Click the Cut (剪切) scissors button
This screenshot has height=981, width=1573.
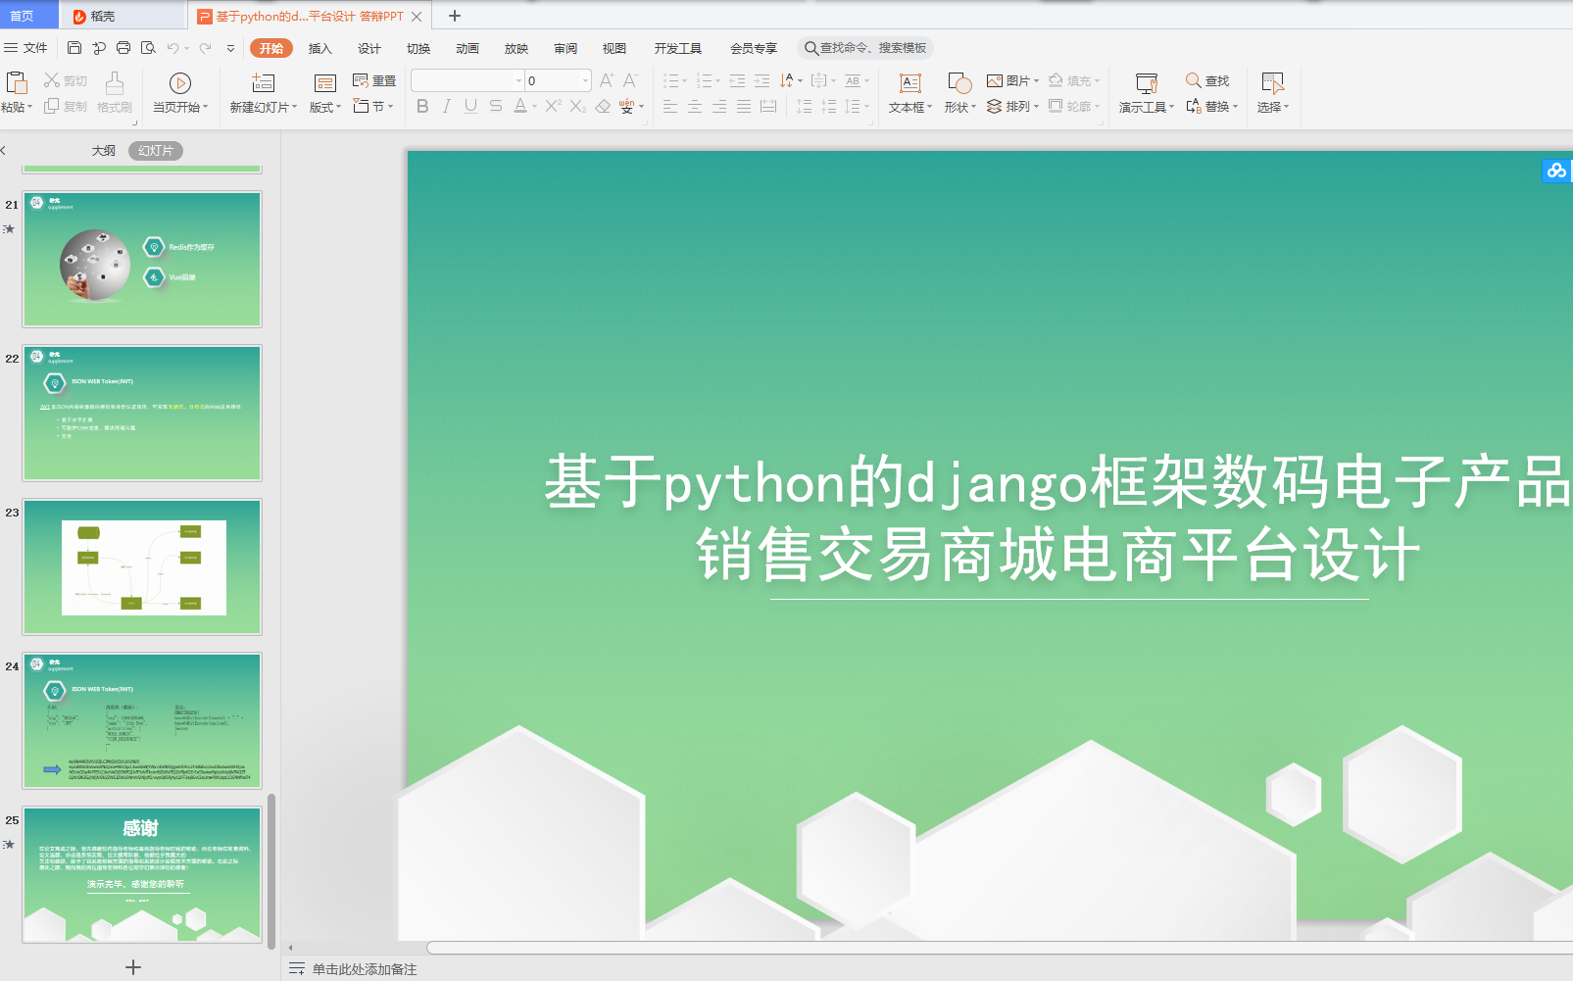click(66, 80)
